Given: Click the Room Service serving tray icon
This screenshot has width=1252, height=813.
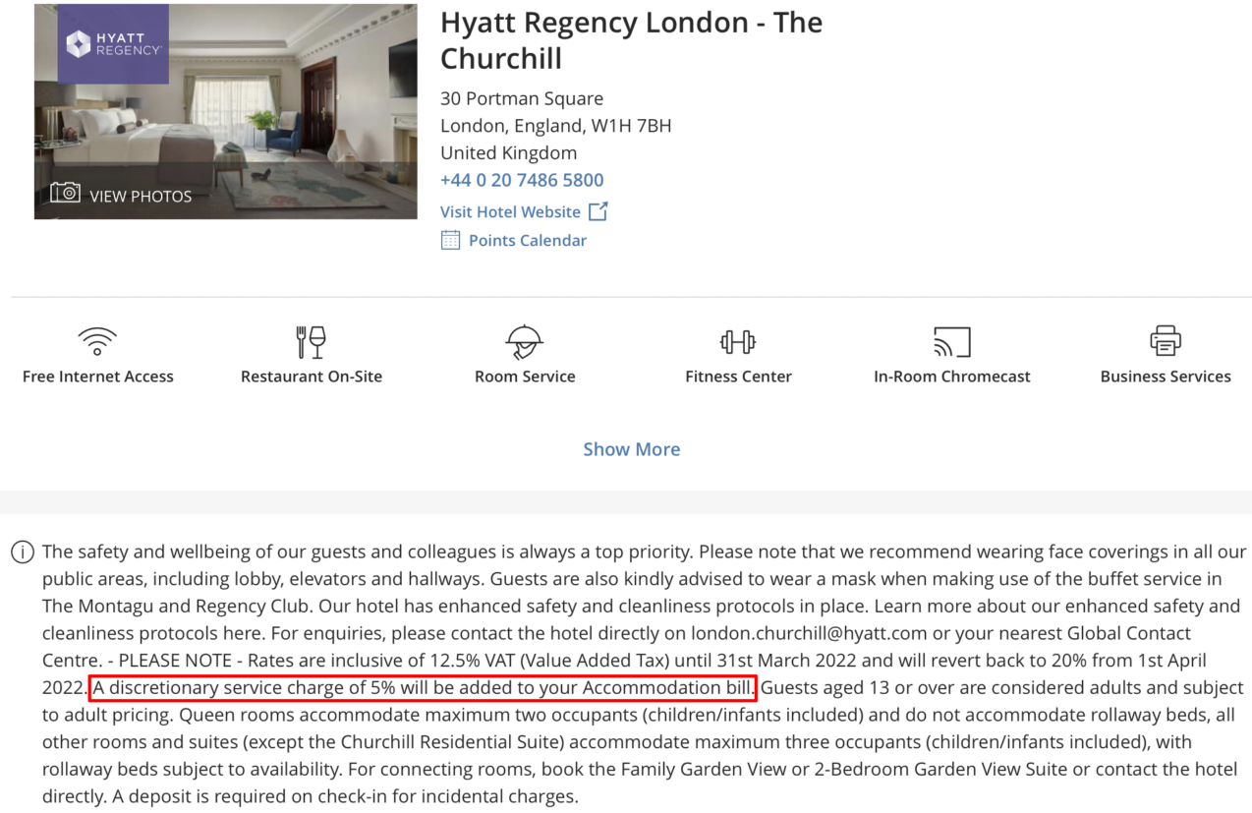Looking at the screenshot, I should coord(524,342).
